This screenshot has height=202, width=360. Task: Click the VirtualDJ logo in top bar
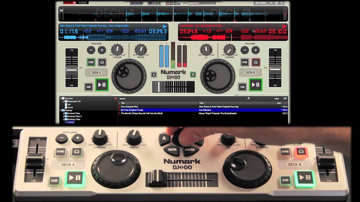tap(70, 3)
